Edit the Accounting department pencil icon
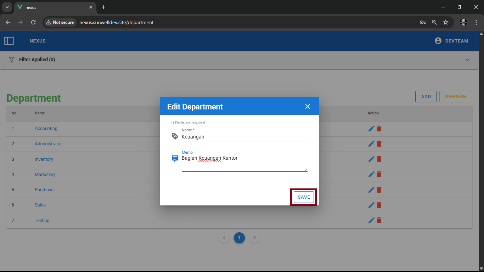 371,129
